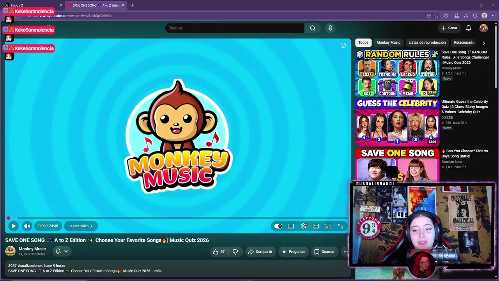Viewport: 499px width, 281px height.
Task: Seek along the red video progress bar
Action: [x=177, y=218]
